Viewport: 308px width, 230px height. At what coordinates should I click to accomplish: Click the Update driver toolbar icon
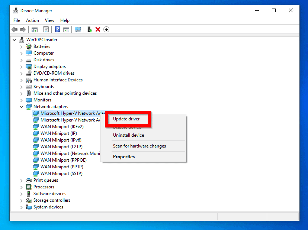pyautogui.click(x=89, y=29)
